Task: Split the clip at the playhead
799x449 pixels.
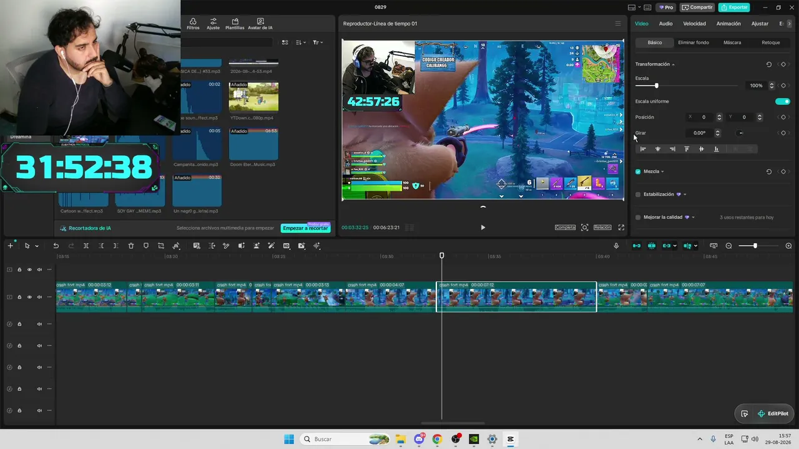Action: [x=86, y=246]
